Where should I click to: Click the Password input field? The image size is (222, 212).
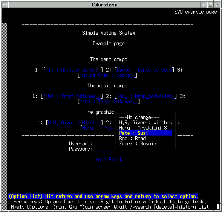[x=105, y=149]
